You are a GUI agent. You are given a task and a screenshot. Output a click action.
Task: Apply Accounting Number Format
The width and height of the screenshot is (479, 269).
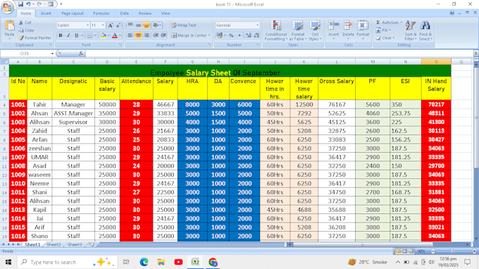tap(219, 35)
